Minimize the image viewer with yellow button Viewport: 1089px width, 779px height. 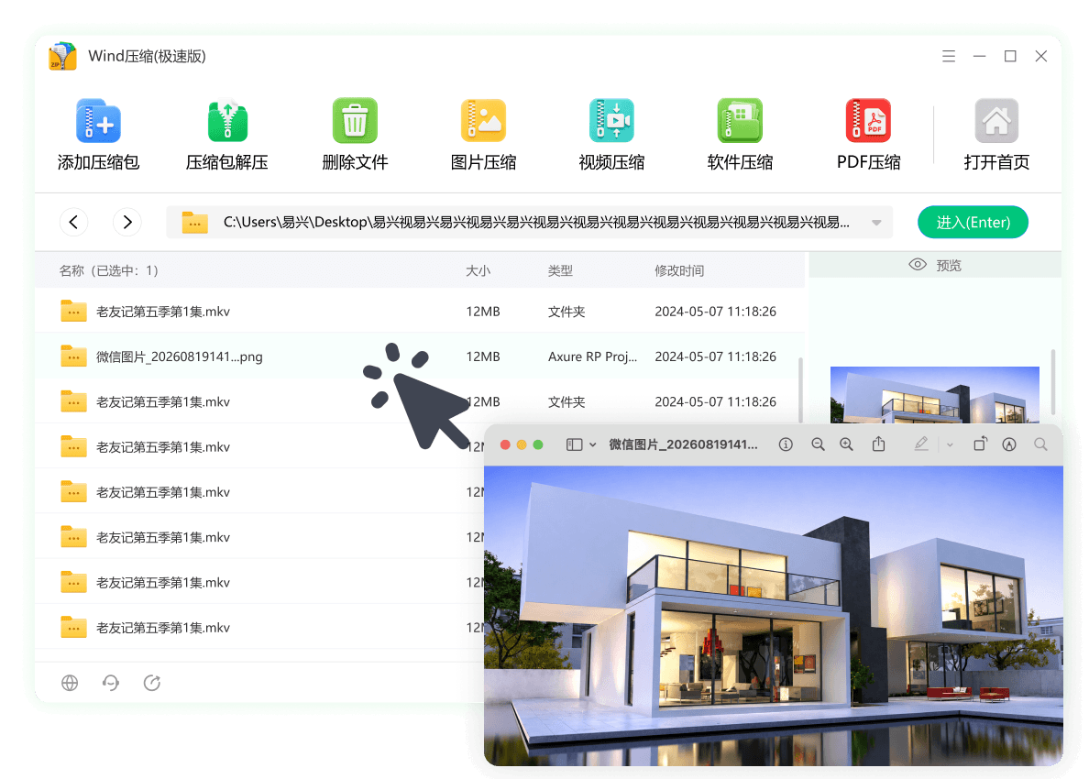pyautogui.click(x=522, y=445)
